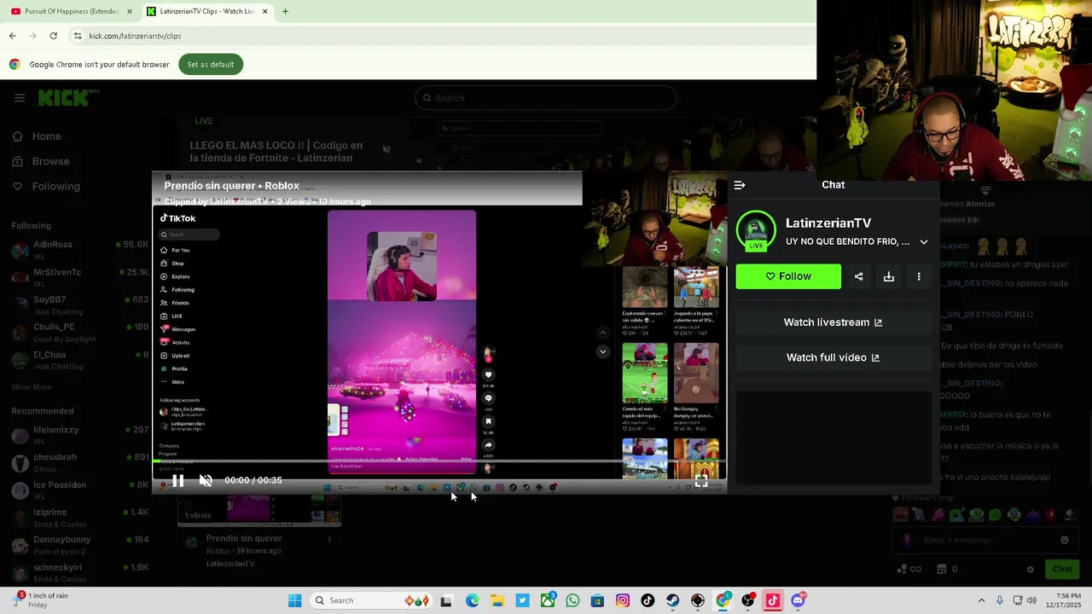
Task: Open a new Chrome tab
Action: coord(285,11)
